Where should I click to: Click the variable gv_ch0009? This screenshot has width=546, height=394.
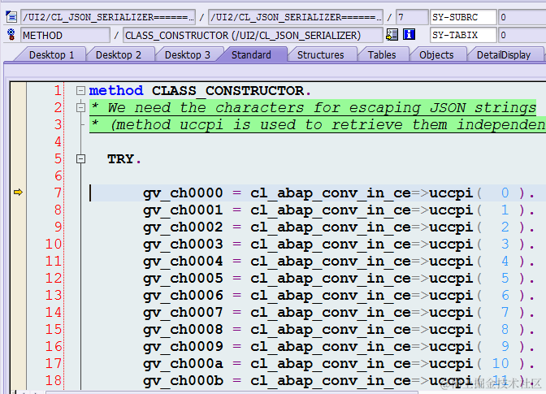183,347
